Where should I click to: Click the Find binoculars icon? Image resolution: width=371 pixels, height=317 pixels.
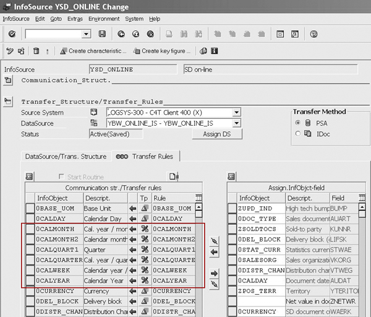click(184, 34)
